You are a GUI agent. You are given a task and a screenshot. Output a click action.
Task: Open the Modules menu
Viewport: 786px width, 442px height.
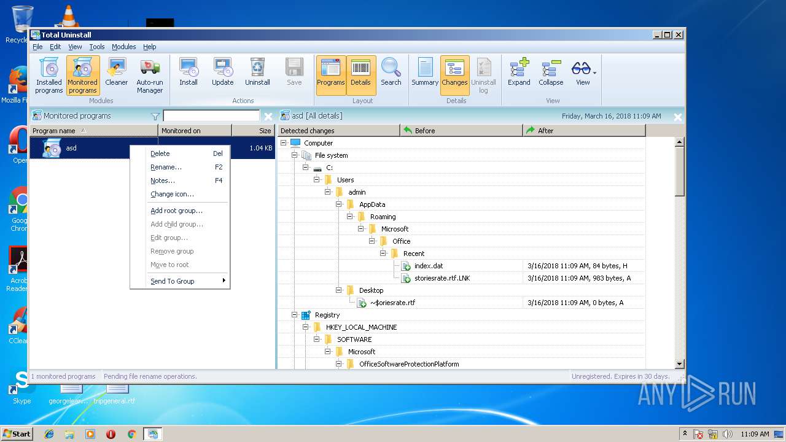click(x=123, y=47)
